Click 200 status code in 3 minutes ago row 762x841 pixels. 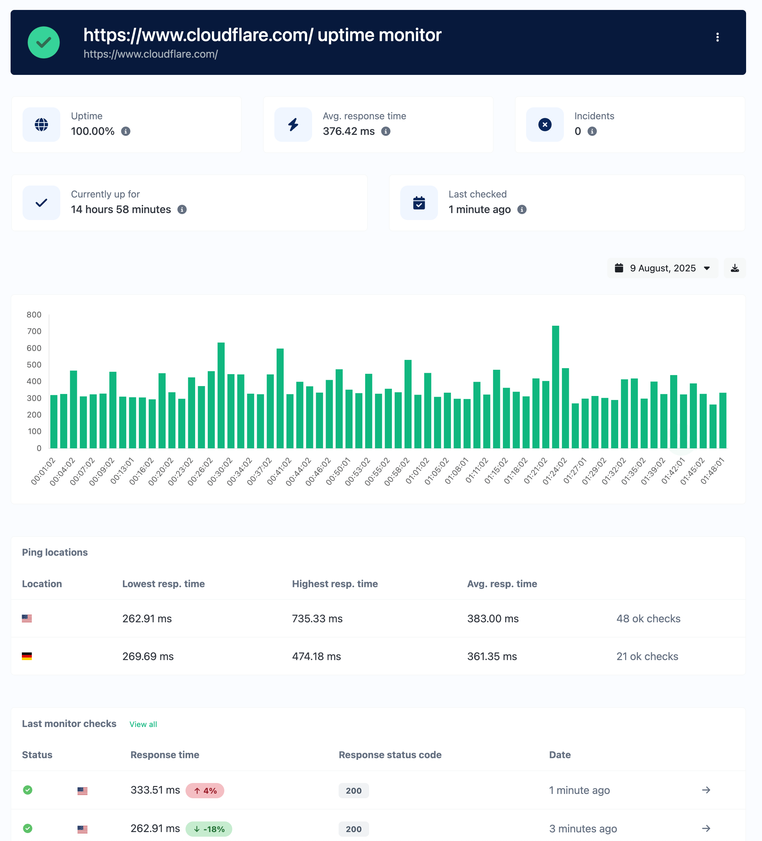click(x=354, y=829)
